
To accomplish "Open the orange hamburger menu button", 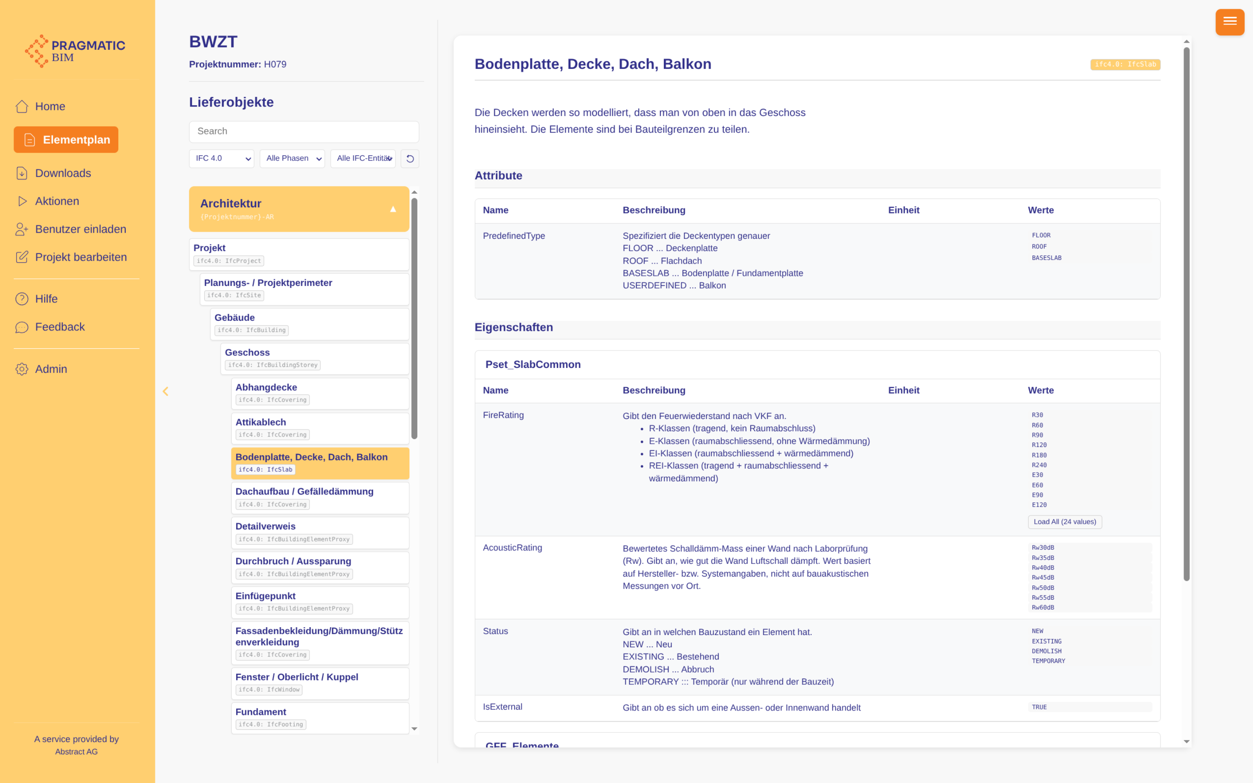I will coord(1230,22).
